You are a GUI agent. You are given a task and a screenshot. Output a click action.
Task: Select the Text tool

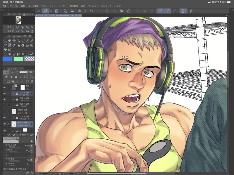pos(23,54)
